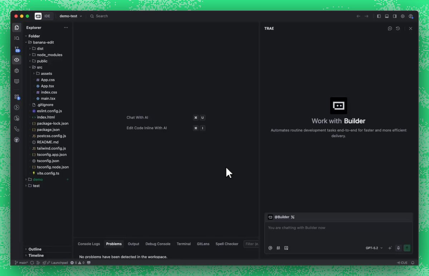
Task: Click the errors and warnings count in status bar
Action: pos(77,263)
